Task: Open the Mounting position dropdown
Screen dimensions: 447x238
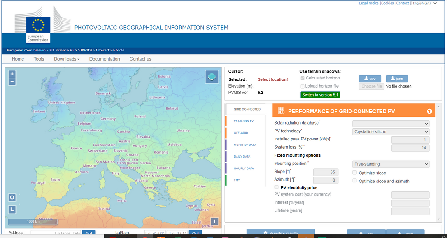Action: (x=391, y=164)
